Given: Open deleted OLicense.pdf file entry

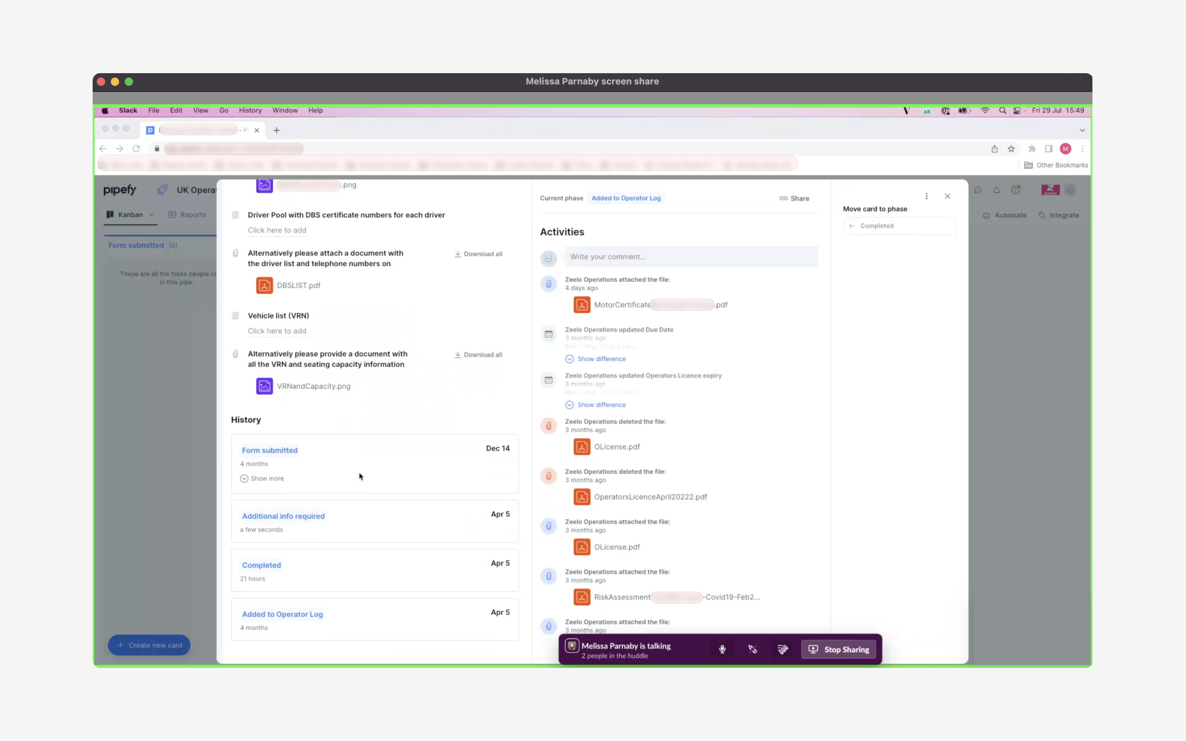Looking at the screenshot, I should click(x=607, y=447).
